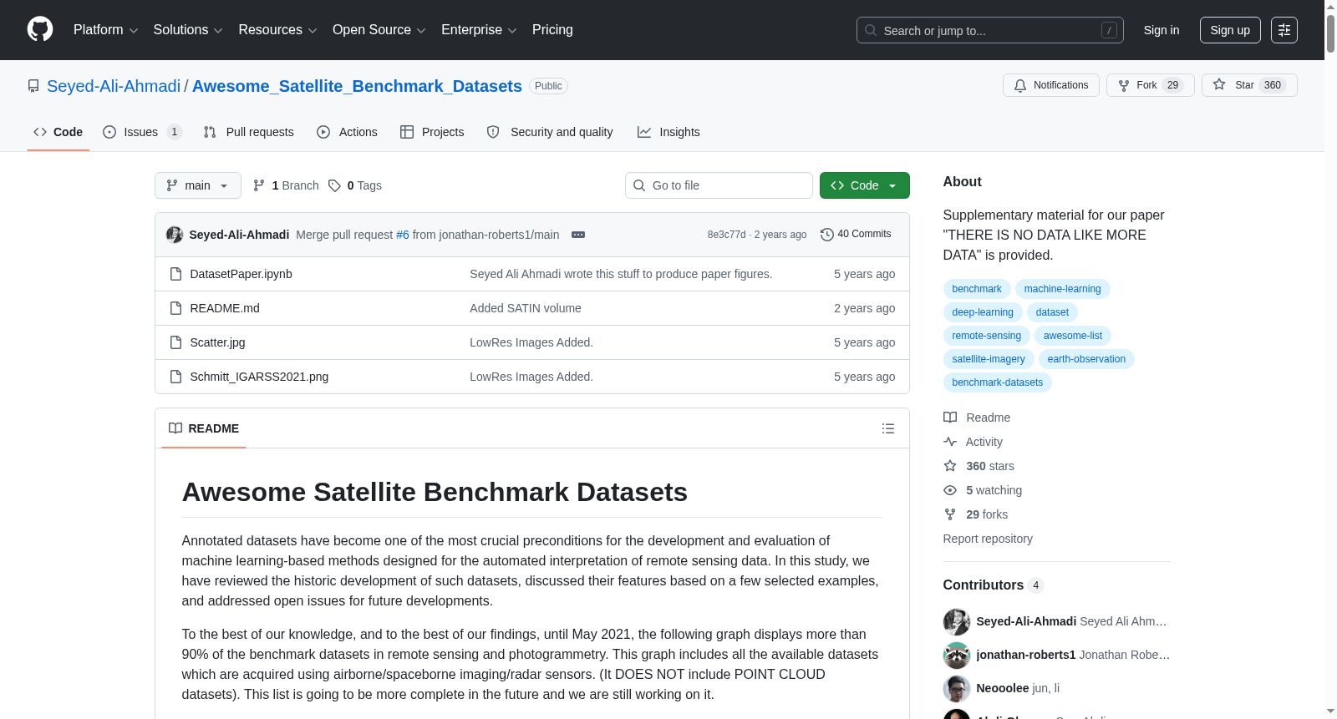Expand the Resources menu
Image resolution: width=1337 pixels, height=719 pixels.
coord(277,30)
